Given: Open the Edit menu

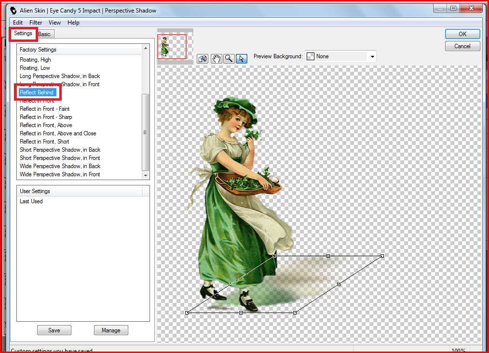Looking at the screenshot, I should coord(17,23).
